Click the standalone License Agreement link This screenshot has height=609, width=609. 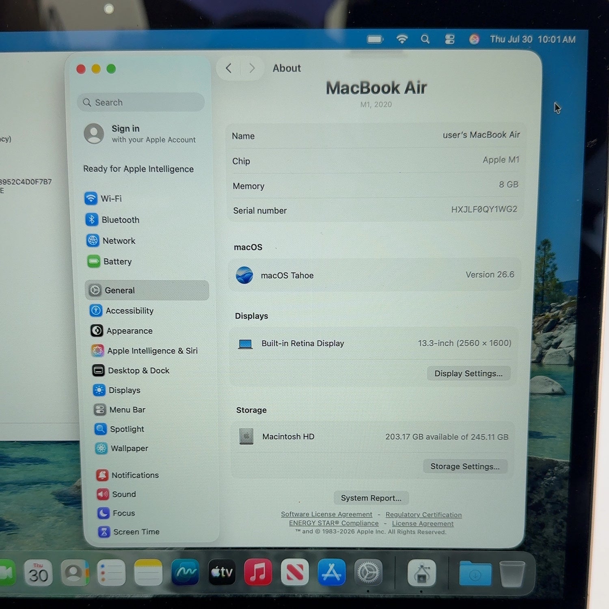423,524
